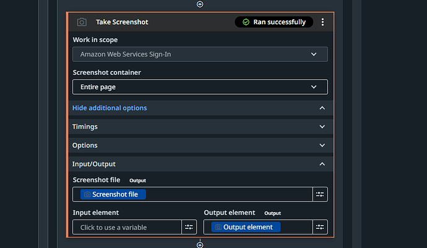Click the Input element variable field
Viewport: 427px width, 248px height.
coord(127,227)
